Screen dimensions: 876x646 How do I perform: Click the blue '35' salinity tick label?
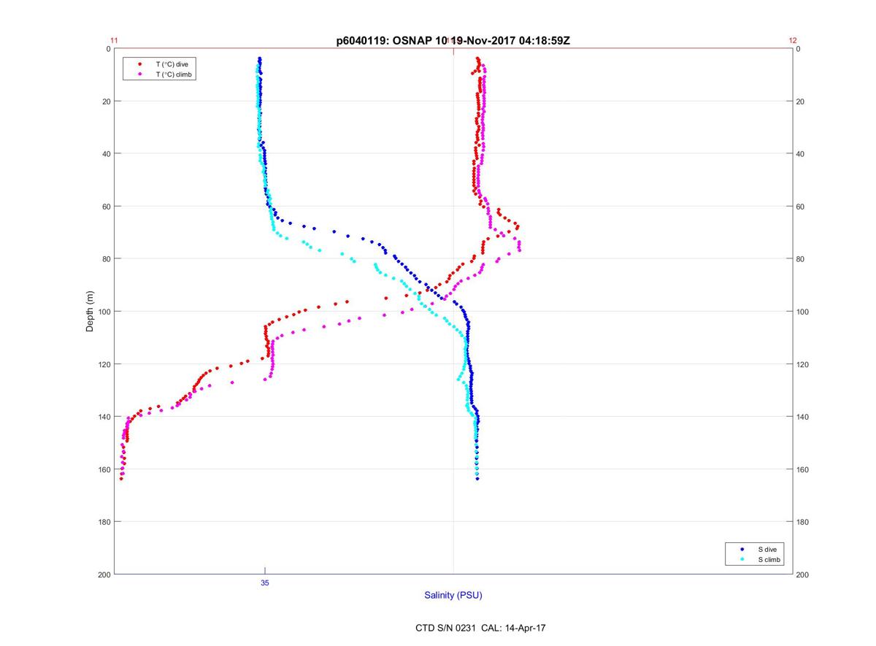point(264,582)
